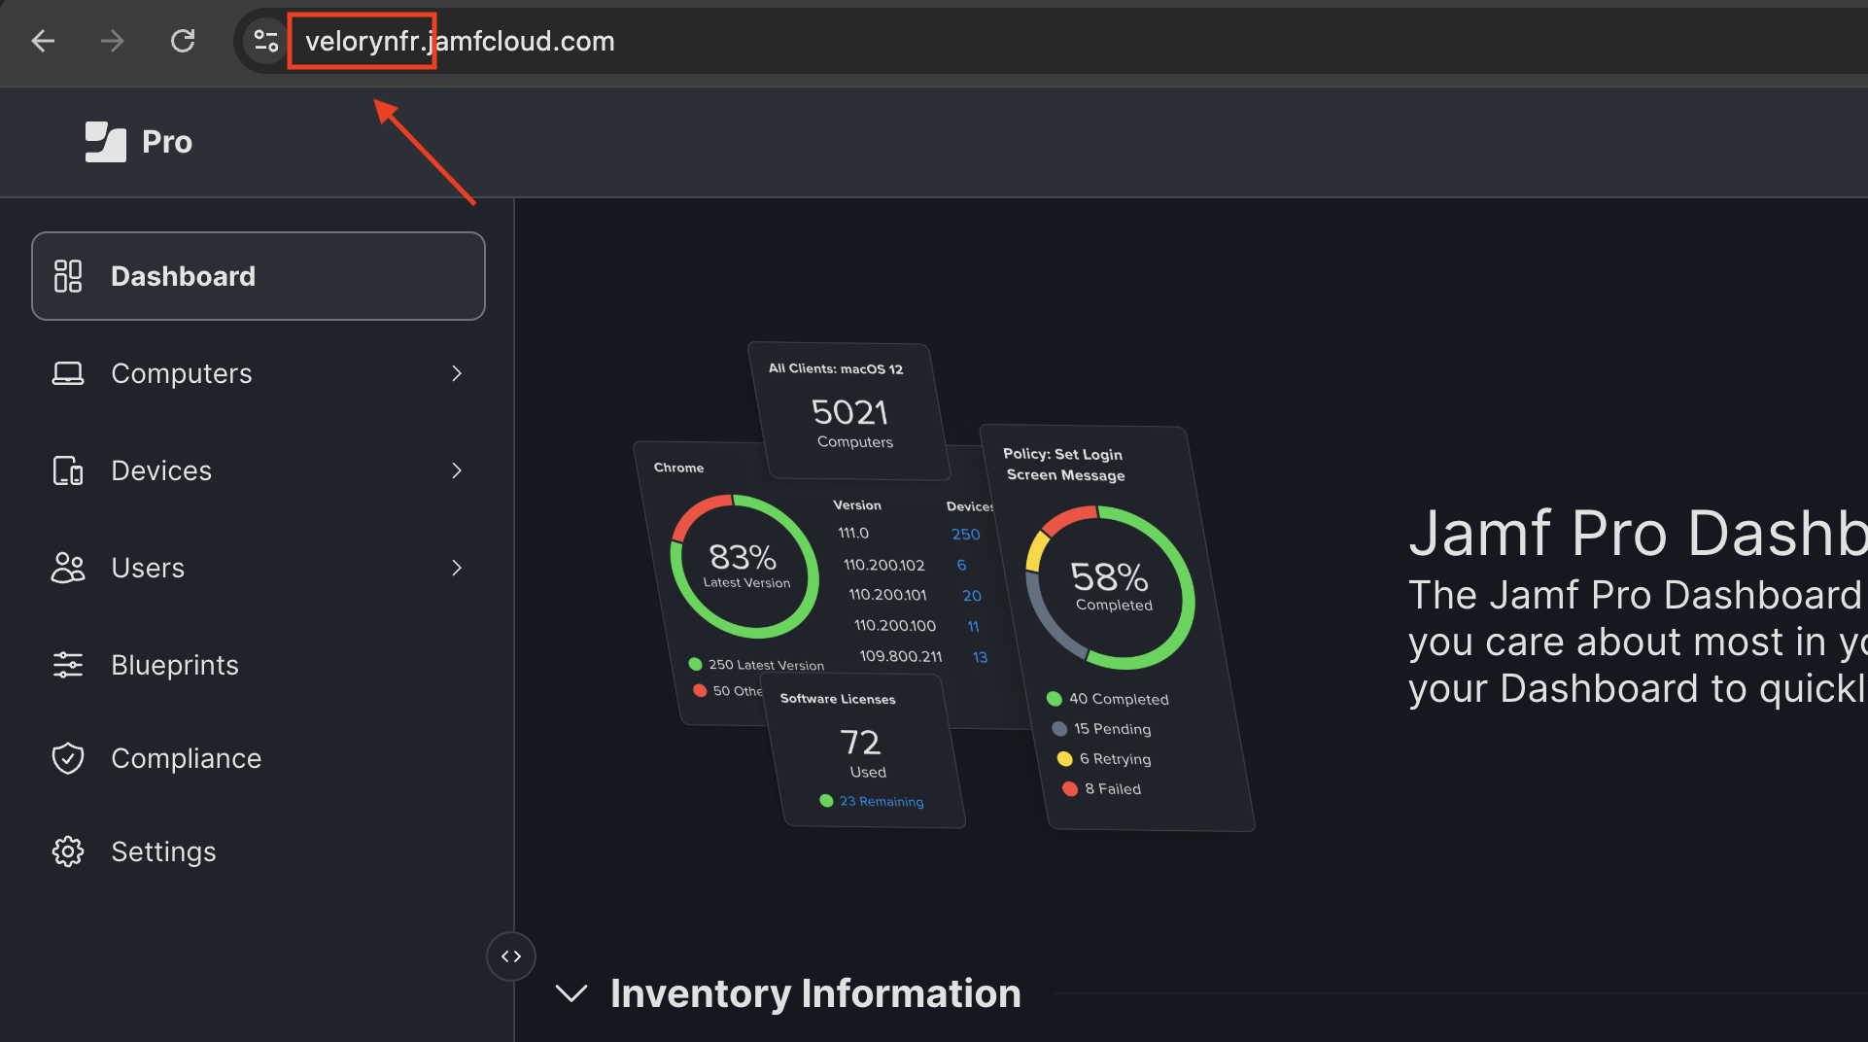Click the browser forward arrow

(x=113, y=41)
